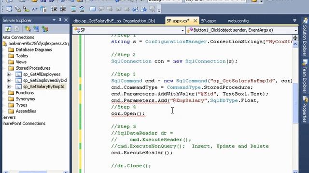The width and height of the screenshot is (309, 173).
Task: Click Display an Object Member List icon
Action: [9, 9]
